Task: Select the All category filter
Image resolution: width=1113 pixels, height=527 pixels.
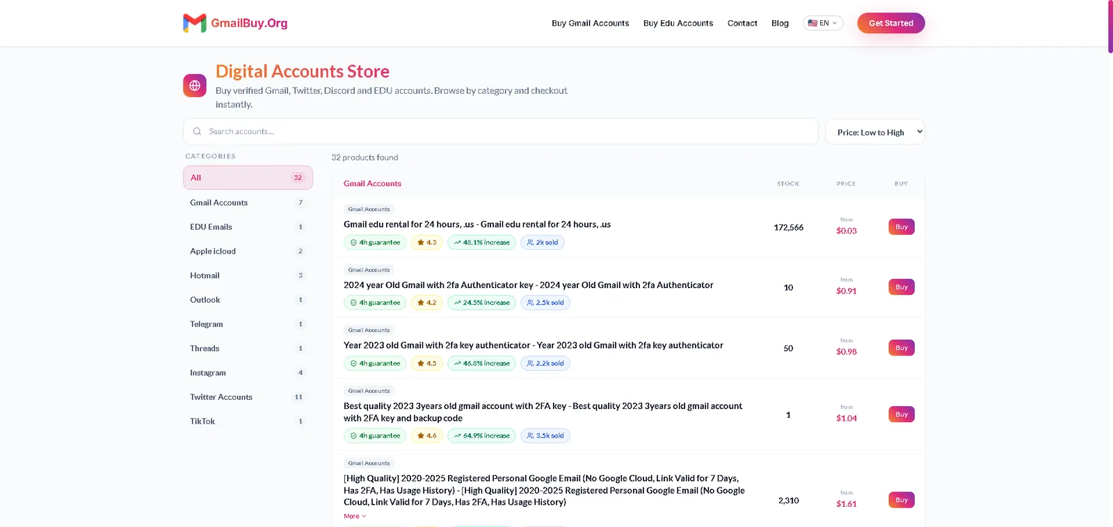Action: (x=248, y=178)
